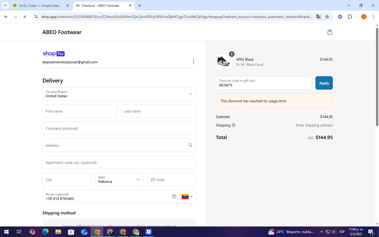Click the address search magnifier icon
This screenshot has height=237, width=379.
[x=190, y=145]
